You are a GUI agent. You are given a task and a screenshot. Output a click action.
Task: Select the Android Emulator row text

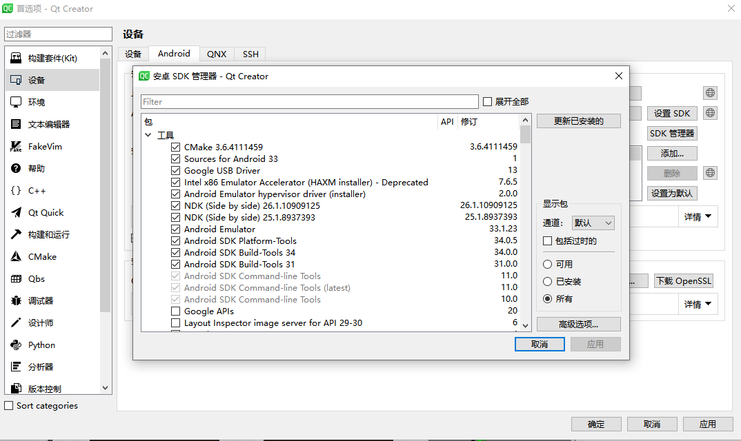[219, 229]
